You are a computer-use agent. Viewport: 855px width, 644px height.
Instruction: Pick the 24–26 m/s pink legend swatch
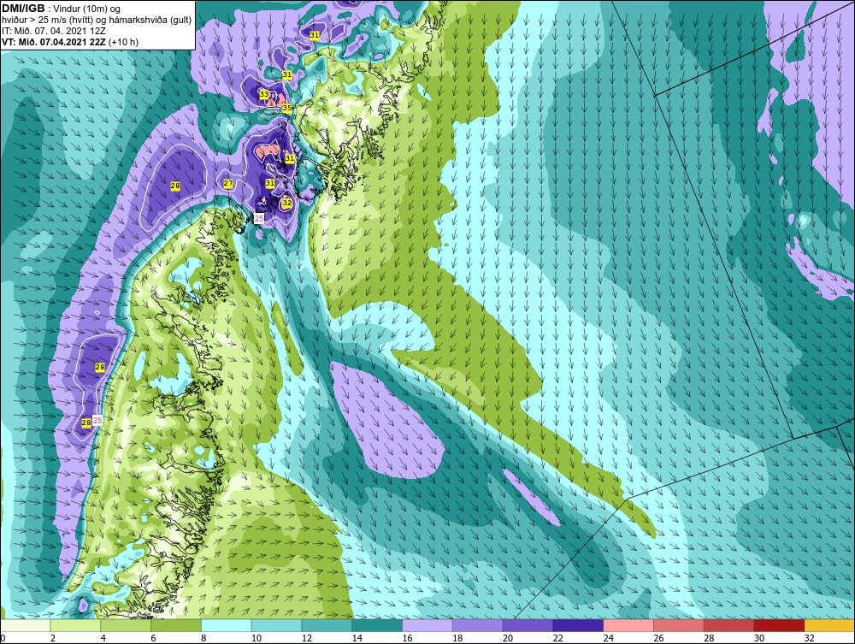(628, 625)
